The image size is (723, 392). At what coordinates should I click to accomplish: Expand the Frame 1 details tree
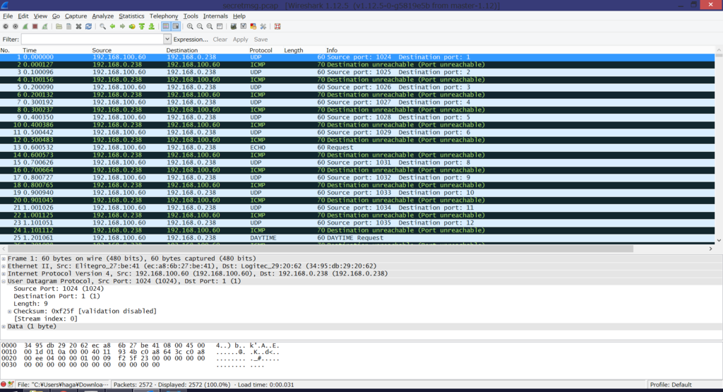[4, 259]
